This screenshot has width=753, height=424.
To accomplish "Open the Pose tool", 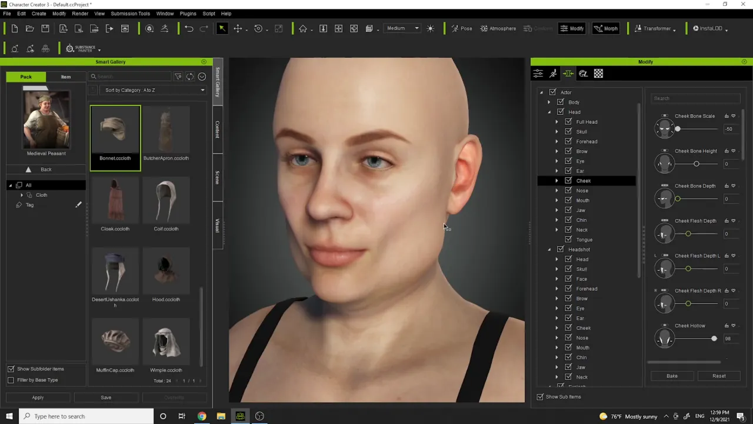I will (461, 28).
